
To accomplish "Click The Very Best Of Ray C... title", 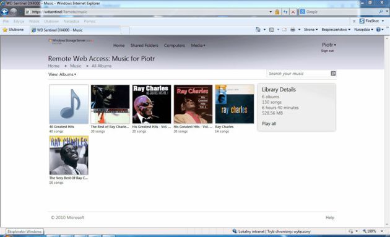I will click(x=69, y=178).
